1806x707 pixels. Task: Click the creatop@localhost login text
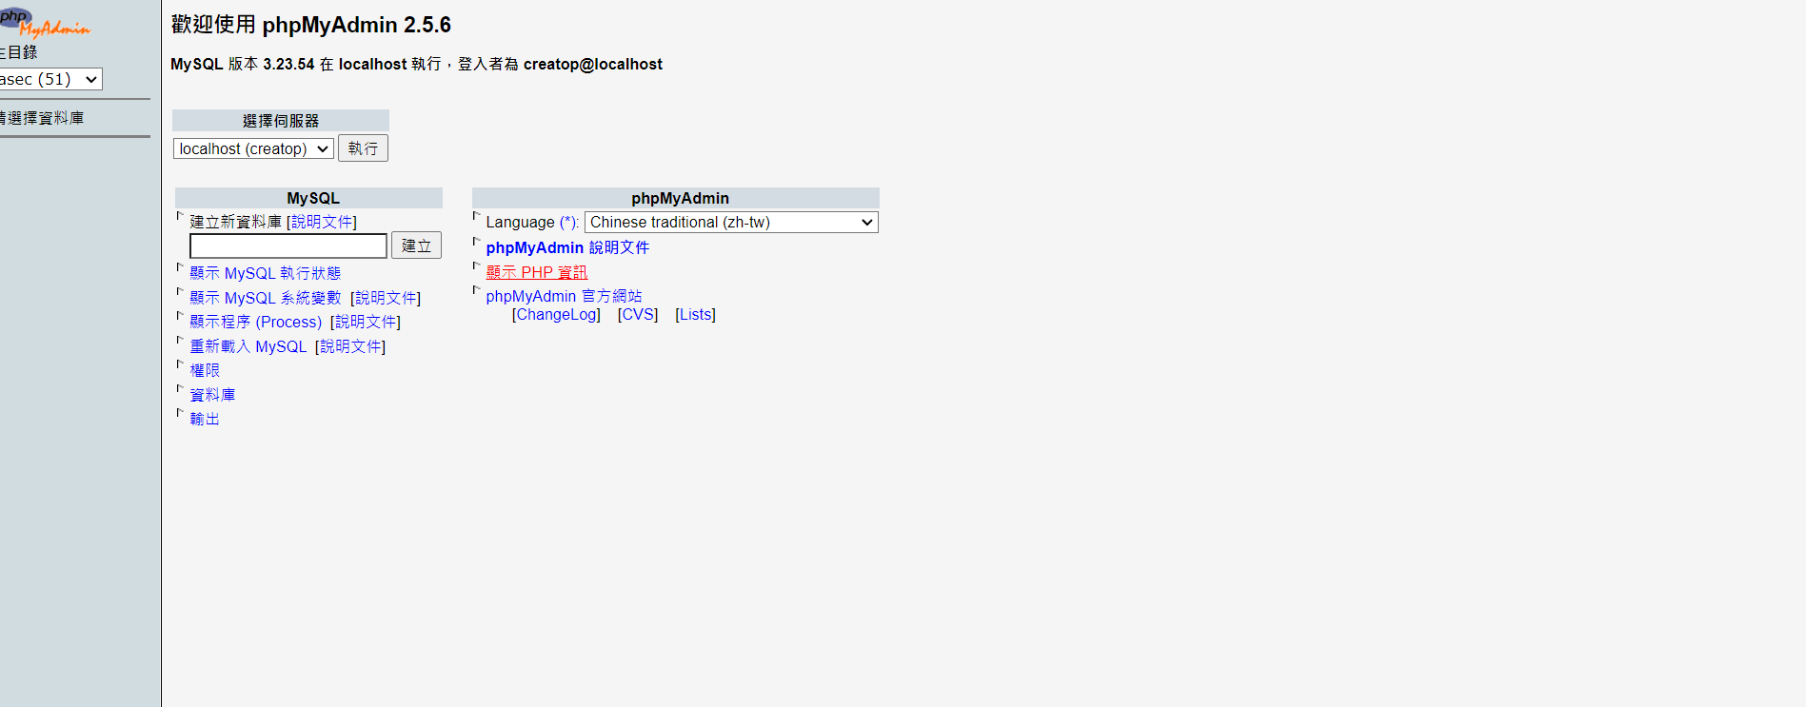pos(593,64)
